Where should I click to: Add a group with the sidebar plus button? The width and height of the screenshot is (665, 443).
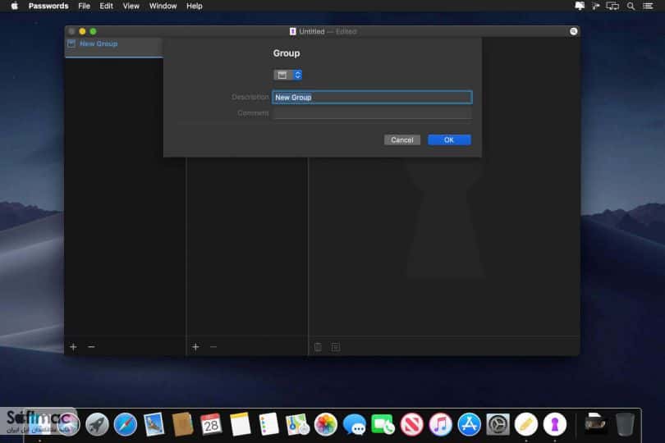(x=73, y=347)
